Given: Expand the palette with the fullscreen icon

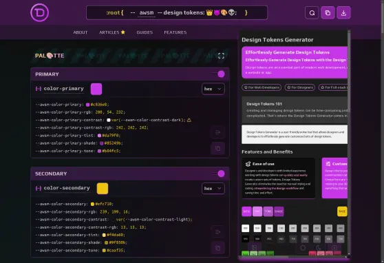Looking at the screenshot, I should pos(221,56).
